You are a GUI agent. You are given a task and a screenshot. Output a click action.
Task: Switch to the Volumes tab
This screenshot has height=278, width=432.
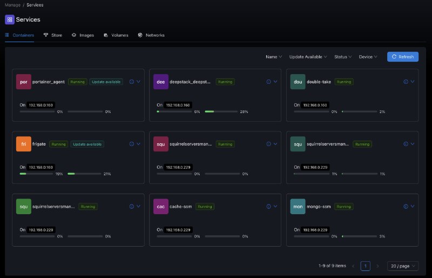click(x=116, y=35)
